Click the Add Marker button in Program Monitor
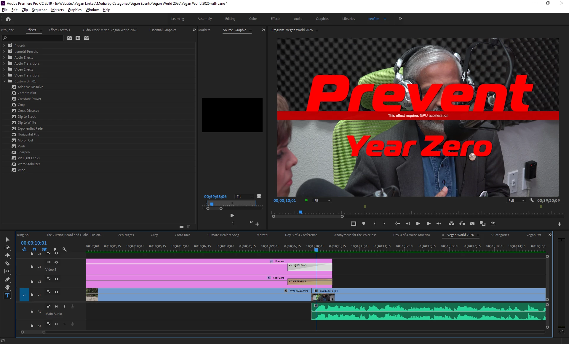Image resolution: width=569 pixels, height=344 pixels. coord(364,224)
